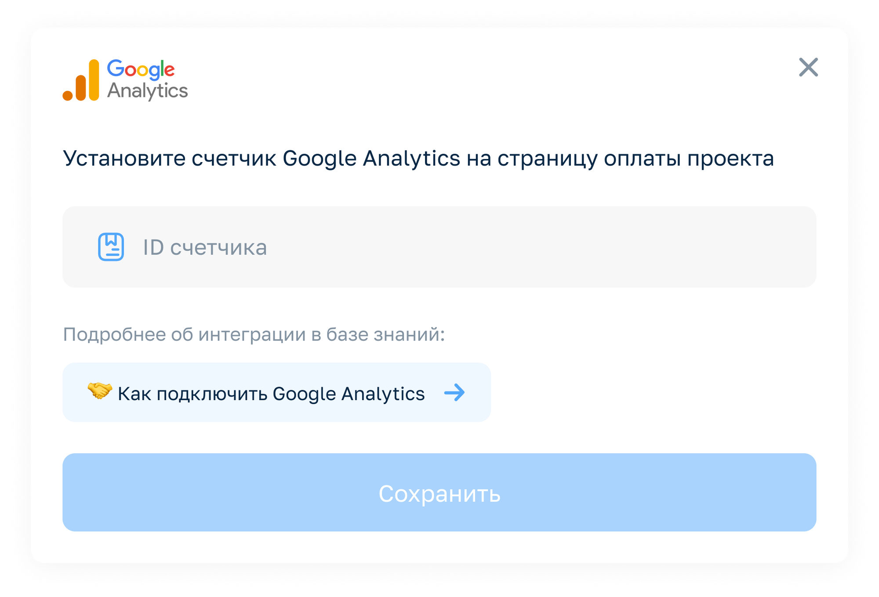Click the blue right arrow icon
Image resolution: width=879 pixels, height=597 pixels.
click(454, 392)
